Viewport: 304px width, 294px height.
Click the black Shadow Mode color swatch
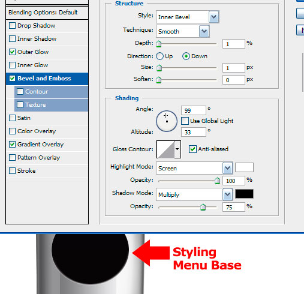[x=244, y=194]
